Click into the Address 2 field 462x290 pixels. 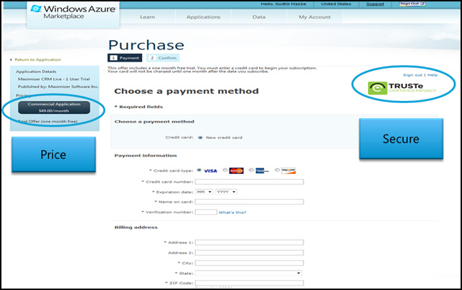coord(249,253)
